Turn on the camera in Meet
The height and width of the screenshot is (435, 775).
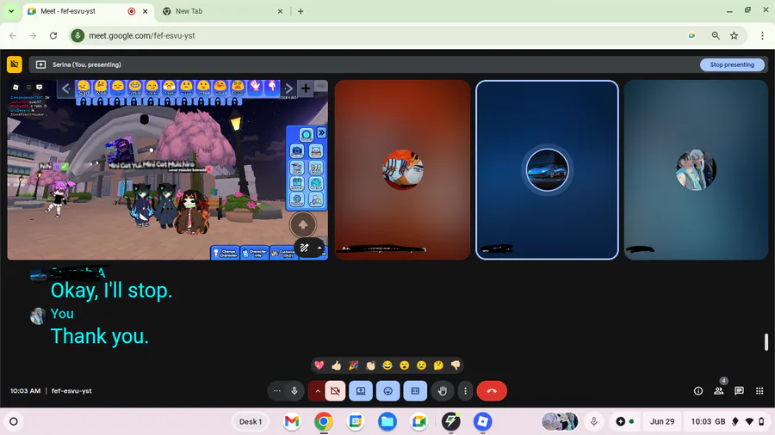point(335,391)
